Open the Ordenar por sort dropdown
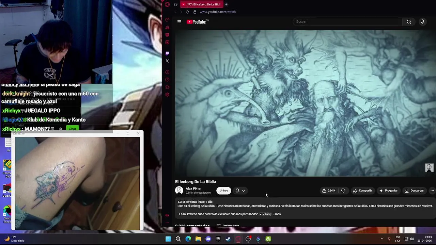This screenshot has height=245, width=436. click(x=228, y=226)
